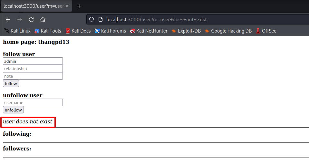309x164 pixels.
Task: Click the follow button
Action: point(11,83)
